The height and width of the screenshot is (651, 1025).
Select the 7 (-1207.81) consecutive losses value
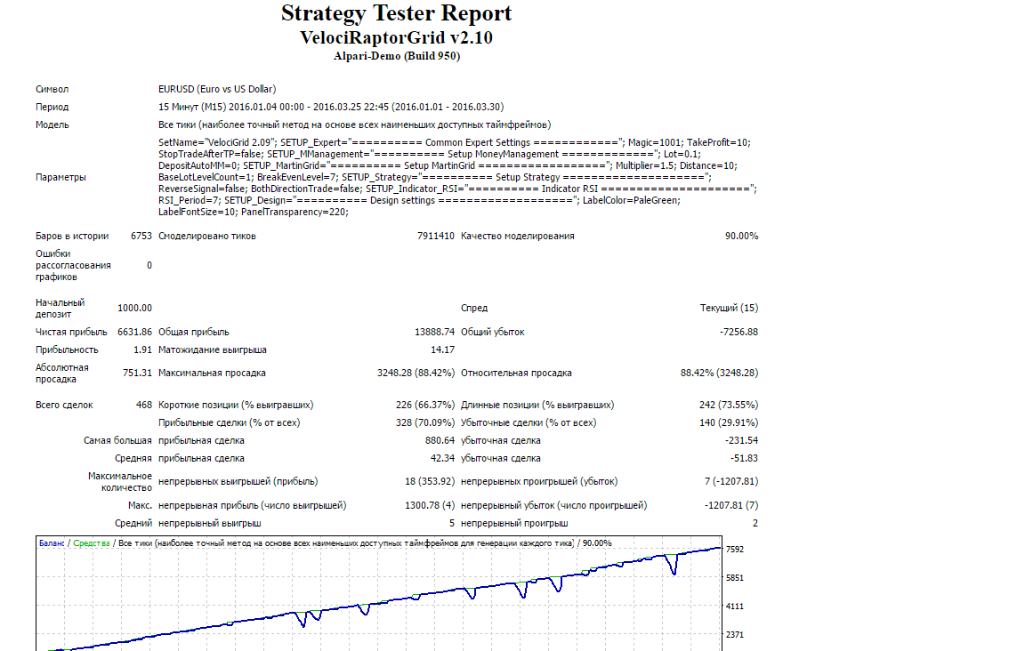(x=731, y=482)
